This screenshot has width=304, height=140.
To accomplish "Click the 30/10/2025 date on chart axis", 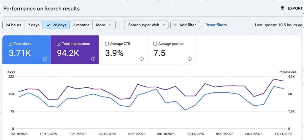I will pos(166,134).
